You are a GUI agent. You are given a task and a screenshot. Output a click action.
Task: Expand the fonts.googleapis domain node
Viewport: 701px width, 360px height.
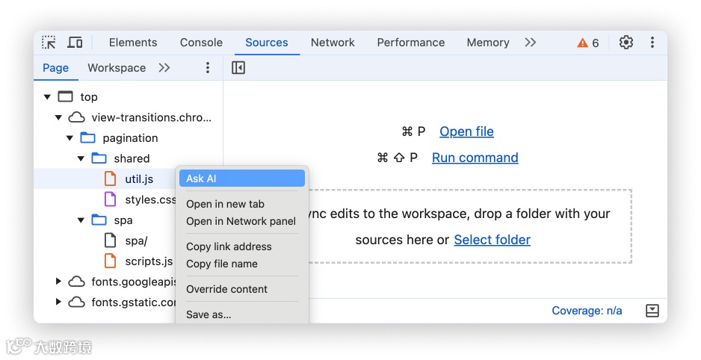pos(58,282)
